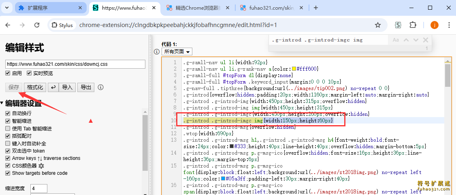
Task: Close the search box with X
Action: coord(426,40)
